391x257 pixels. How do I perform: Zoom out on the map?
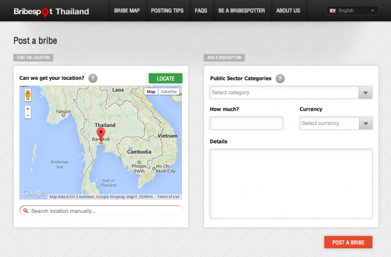[x=28, y=115]
